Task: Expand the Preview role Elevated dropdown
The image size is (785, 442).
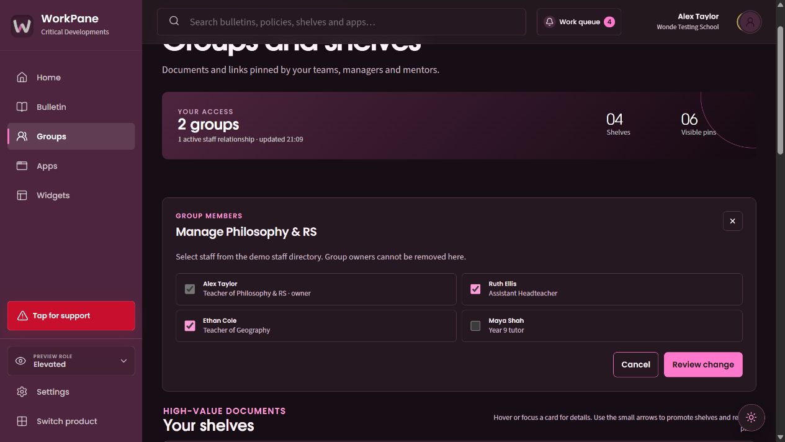Action: tap(71, 361)
